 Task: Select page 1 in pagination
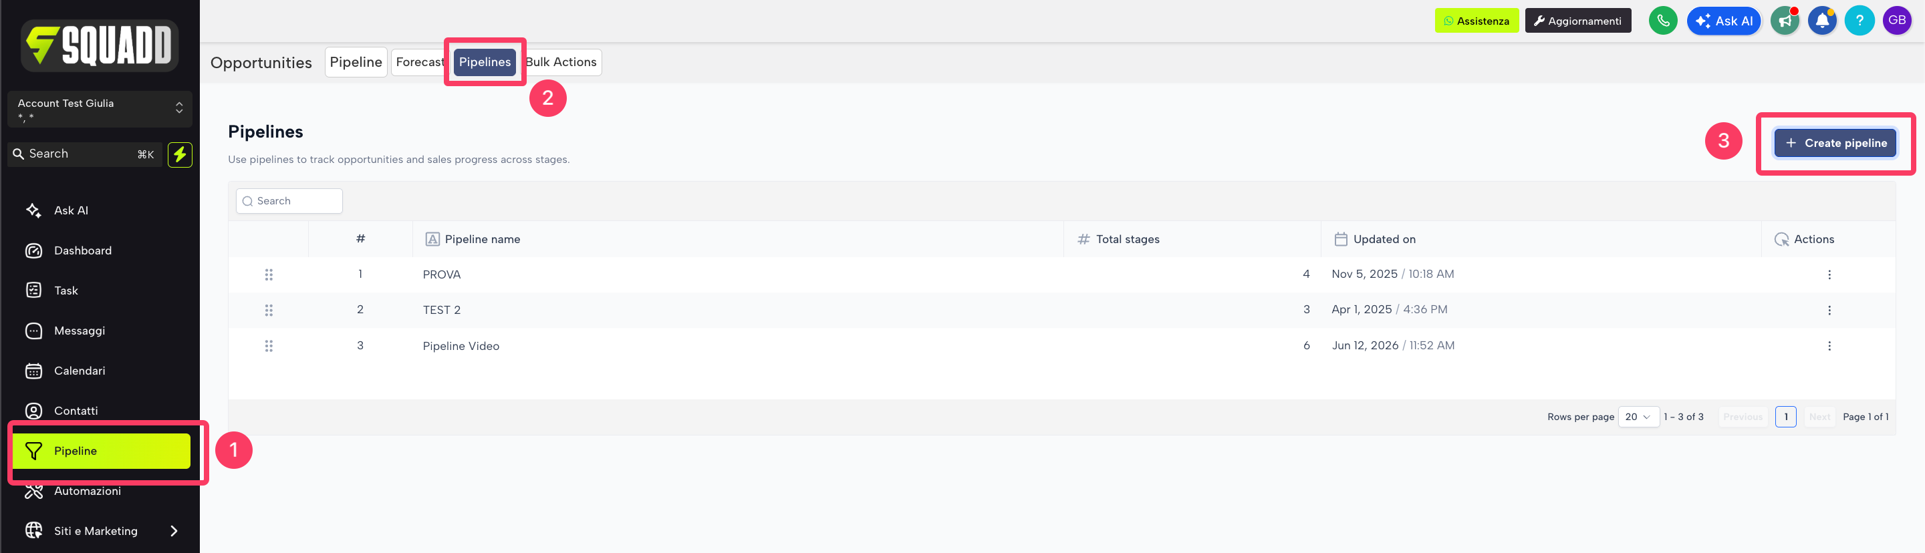[x=1785, y=417]
